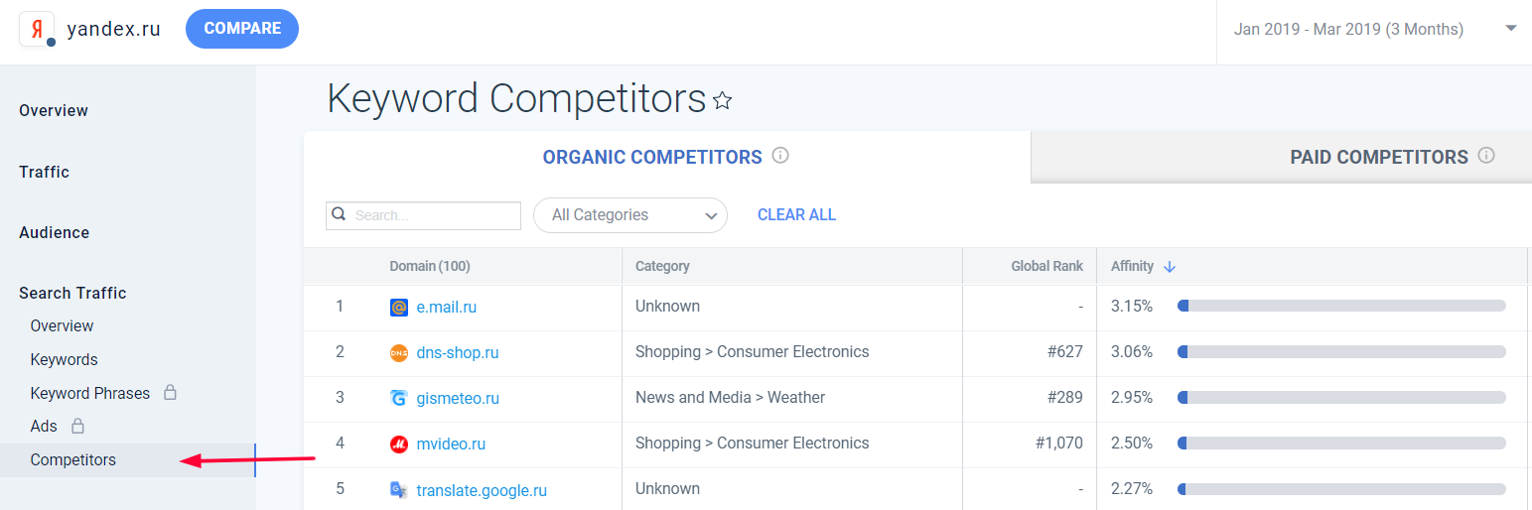This screenshot has height=510, width=1532.
Task: Click the info icon next to Paid Competitors
Action: point(1486,156)
